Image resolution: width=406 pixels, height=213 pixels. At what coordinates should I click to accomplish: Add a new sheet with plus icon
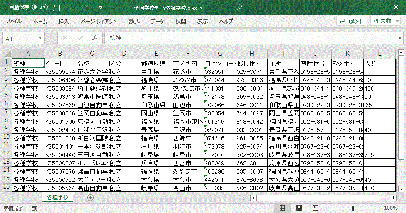90,198
